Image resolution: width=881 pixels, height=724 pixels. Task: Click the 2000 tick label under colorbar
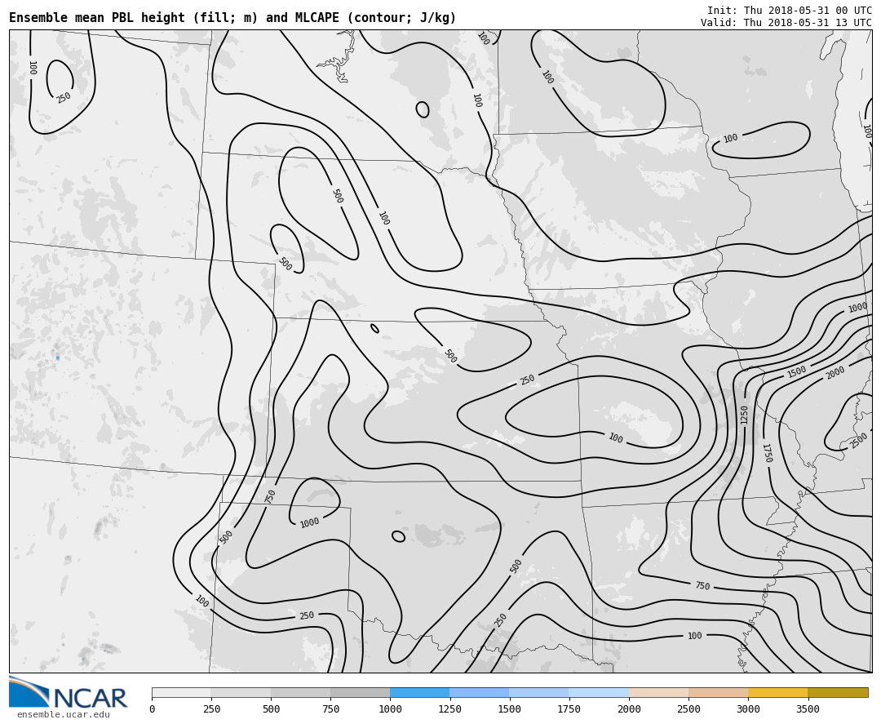(629, 709)
